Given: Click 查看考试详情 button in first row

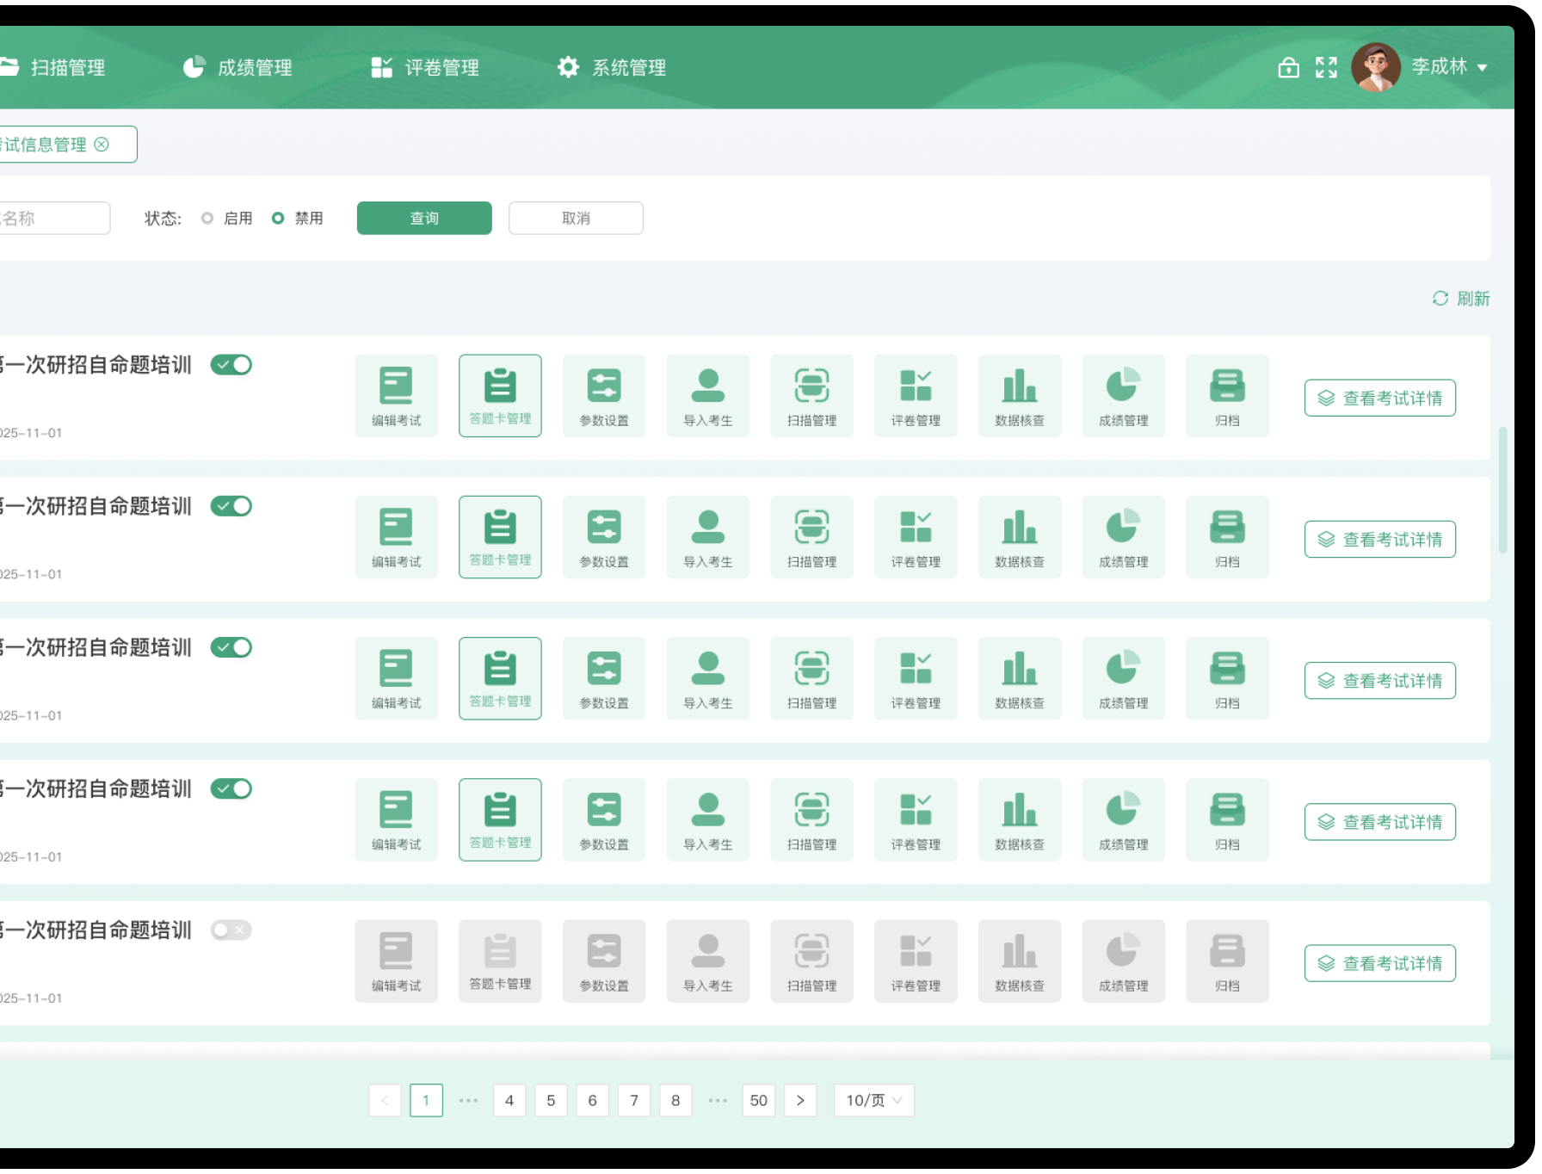Looking at the screenshot, I should (1379, 398).
